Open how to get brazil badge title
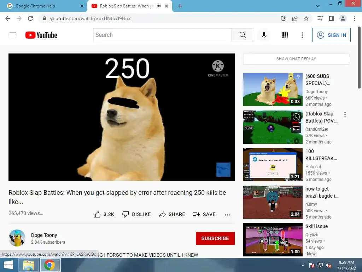 point(322,192)
